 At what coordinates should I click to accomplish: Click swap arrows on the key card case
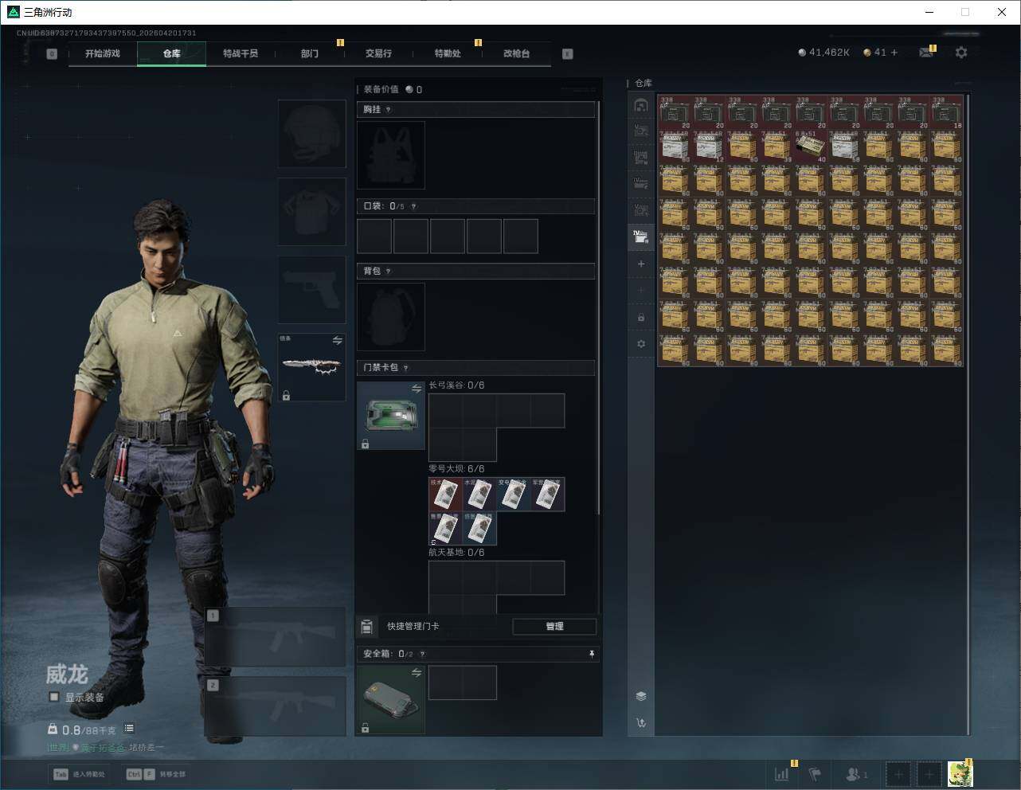[x=417, y=389]
